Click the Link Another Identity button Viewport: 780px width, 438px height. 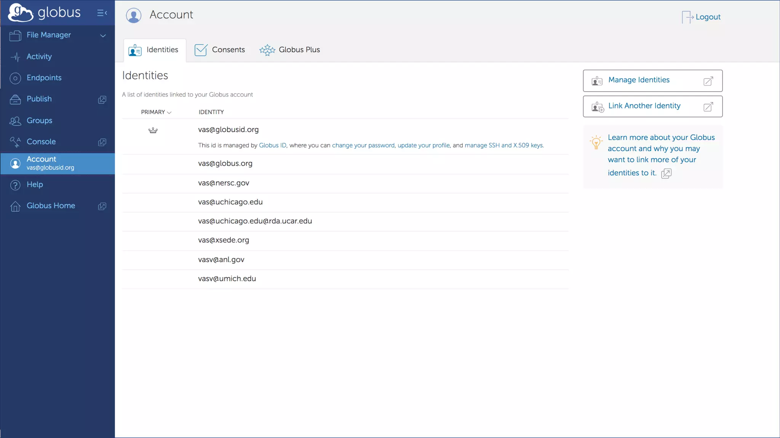point(652,106)
